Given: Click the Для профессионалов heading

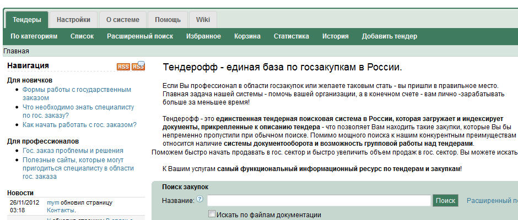Looking at the screenshot, I should pyautogui.click(x=43, y=141).
